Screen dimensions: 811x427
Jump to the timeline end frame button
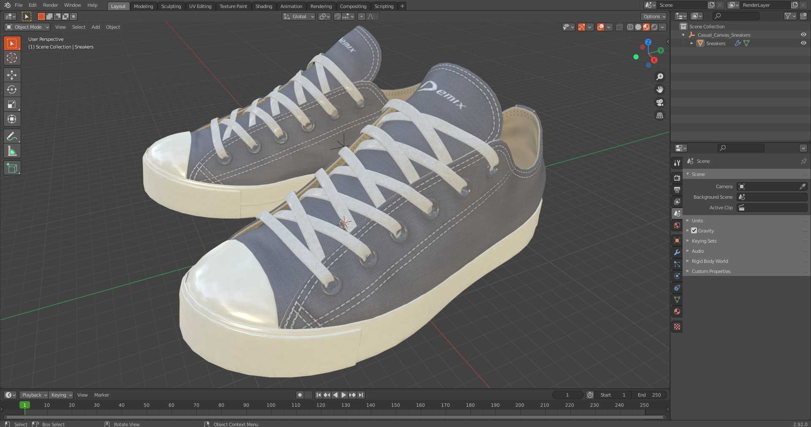pyautogui.click(x=361, y=395)
